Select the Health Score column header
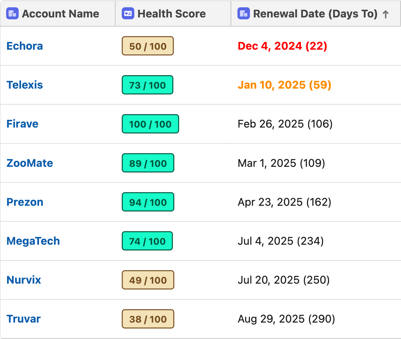The image size is (401, 339). coord(173,13)
